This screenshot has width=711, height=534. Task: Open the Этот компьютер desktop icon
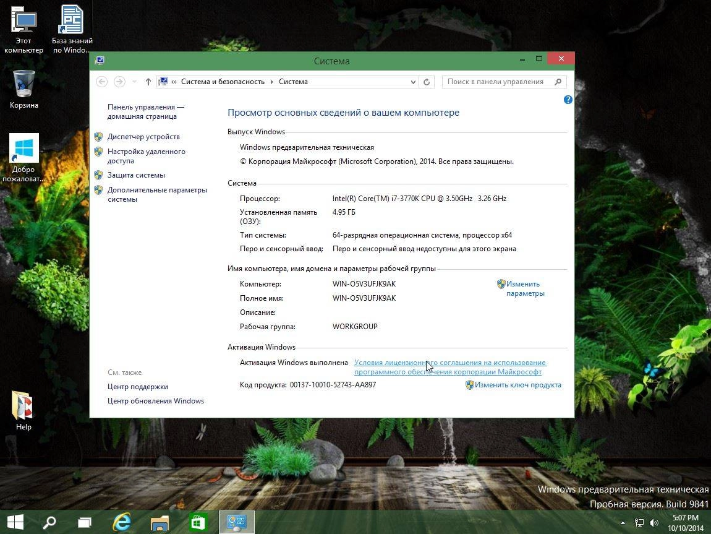click(x=23, y=30)
